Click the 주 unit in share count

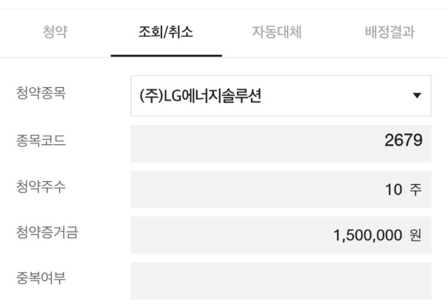coord(415,189)
